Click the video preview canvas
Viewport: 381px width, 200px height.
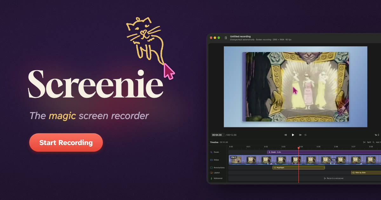coord(295,87)
